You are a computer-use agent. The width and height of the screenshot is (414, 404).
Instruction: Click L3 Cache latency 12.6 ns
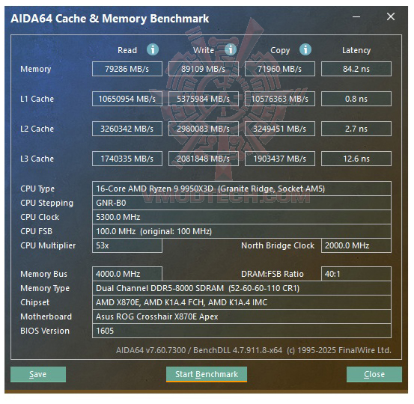pos(356,159)
